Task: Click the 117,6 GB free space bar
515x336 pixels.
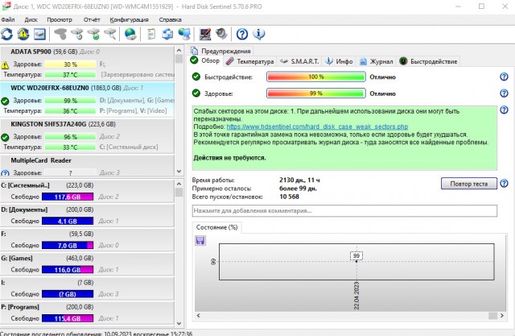Action: (68, 197)
